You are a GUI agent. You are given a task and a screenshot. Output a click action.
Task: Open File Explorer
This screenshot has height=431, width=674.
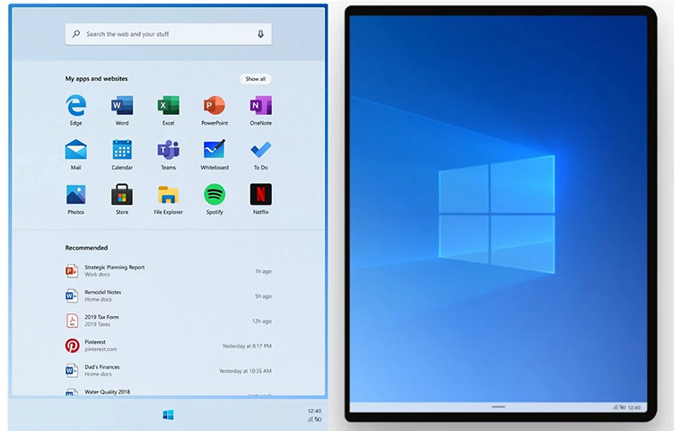pos(168,195)
